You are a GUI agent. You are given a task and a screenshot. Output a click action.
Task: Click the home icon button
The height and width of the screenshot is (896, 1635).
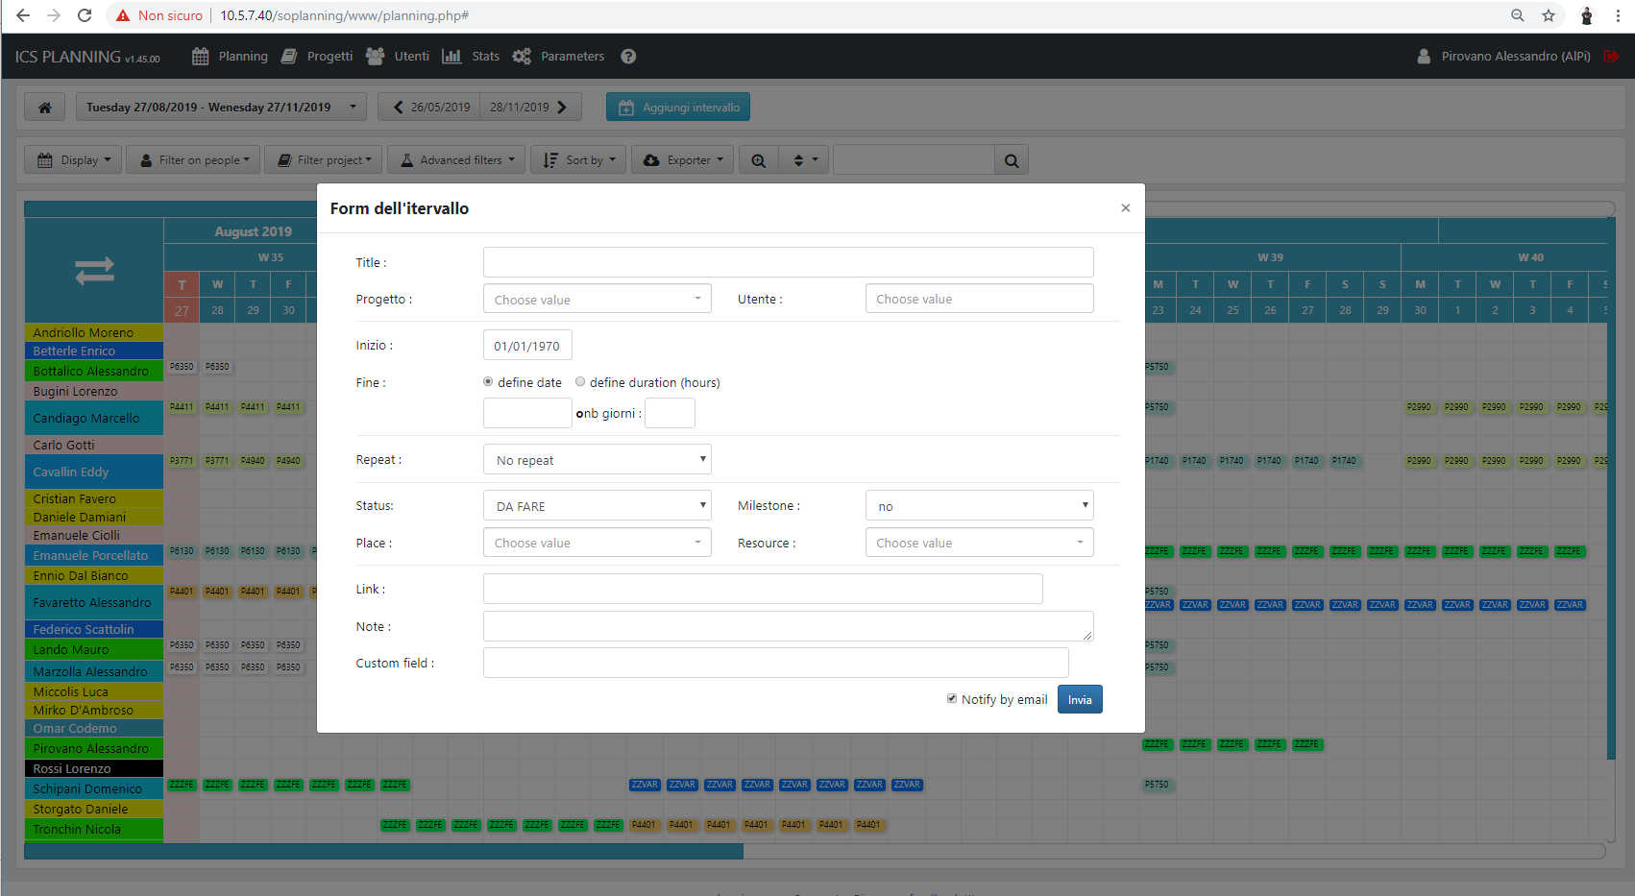pos(44,108)
